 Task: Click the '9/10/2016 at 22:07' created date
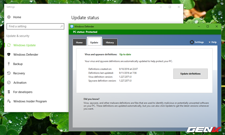pos(128,69)
